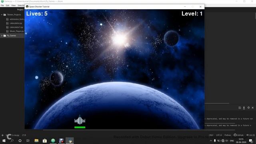Change the UTF-8 encoding in status bar

click(x=219, y=135)
